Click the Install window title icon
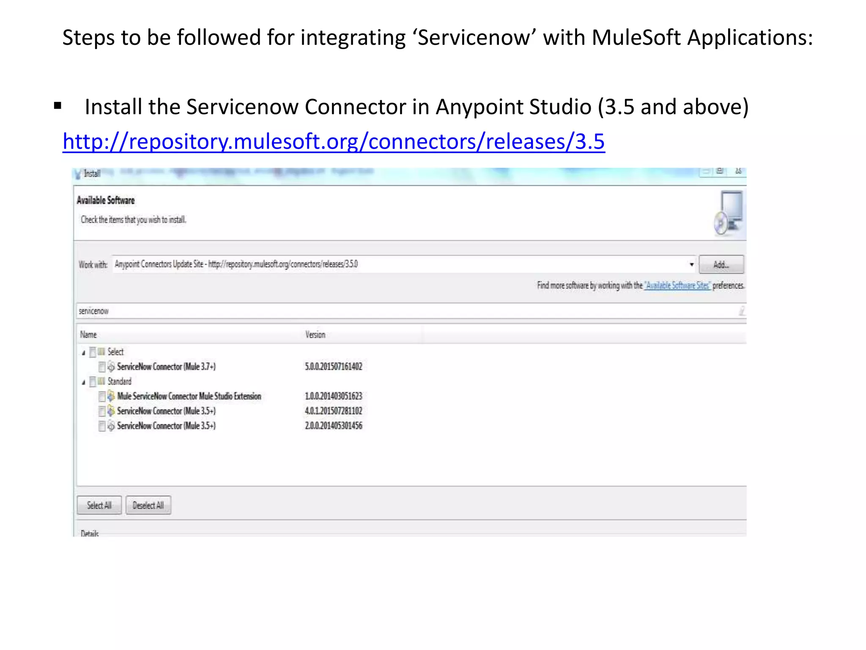Screen dimensions: 866x650 (77, 174)
